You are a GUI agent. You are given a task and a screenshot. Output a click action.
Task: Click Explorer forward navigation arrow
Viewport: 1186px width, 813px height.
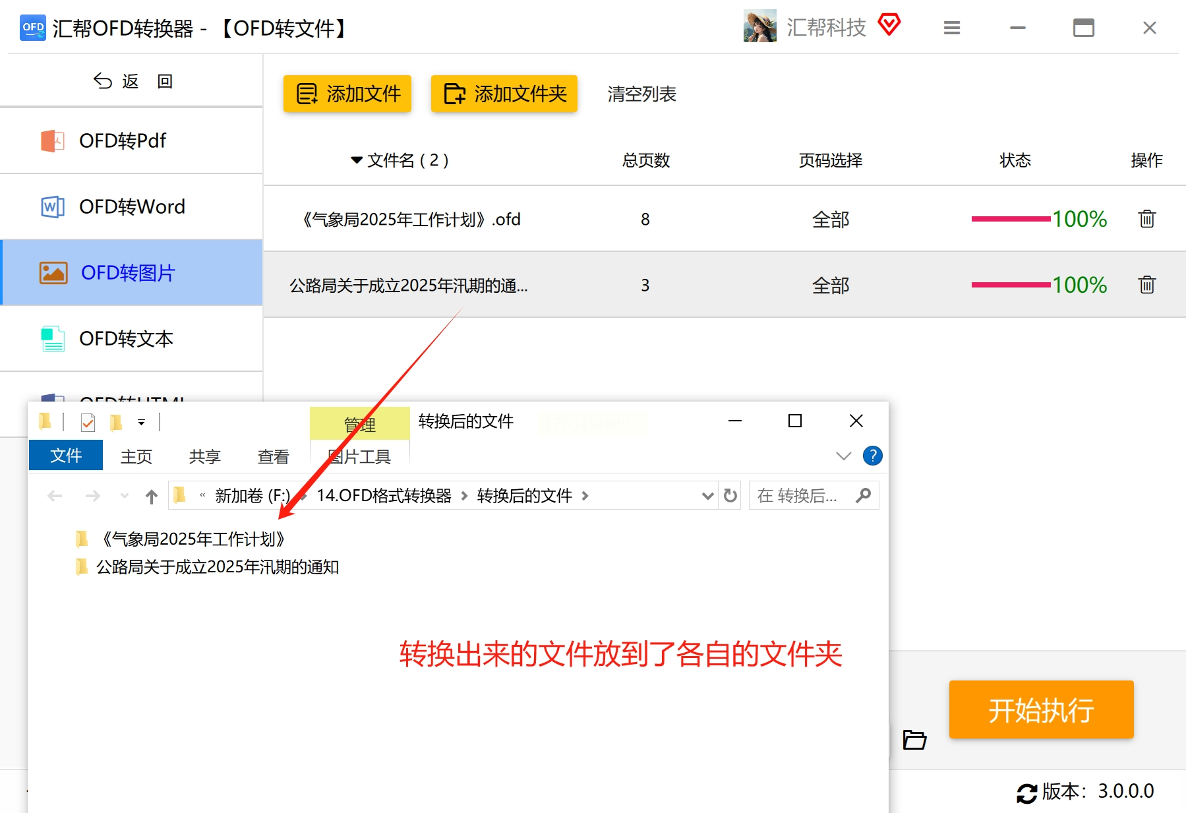pos(93,496)
